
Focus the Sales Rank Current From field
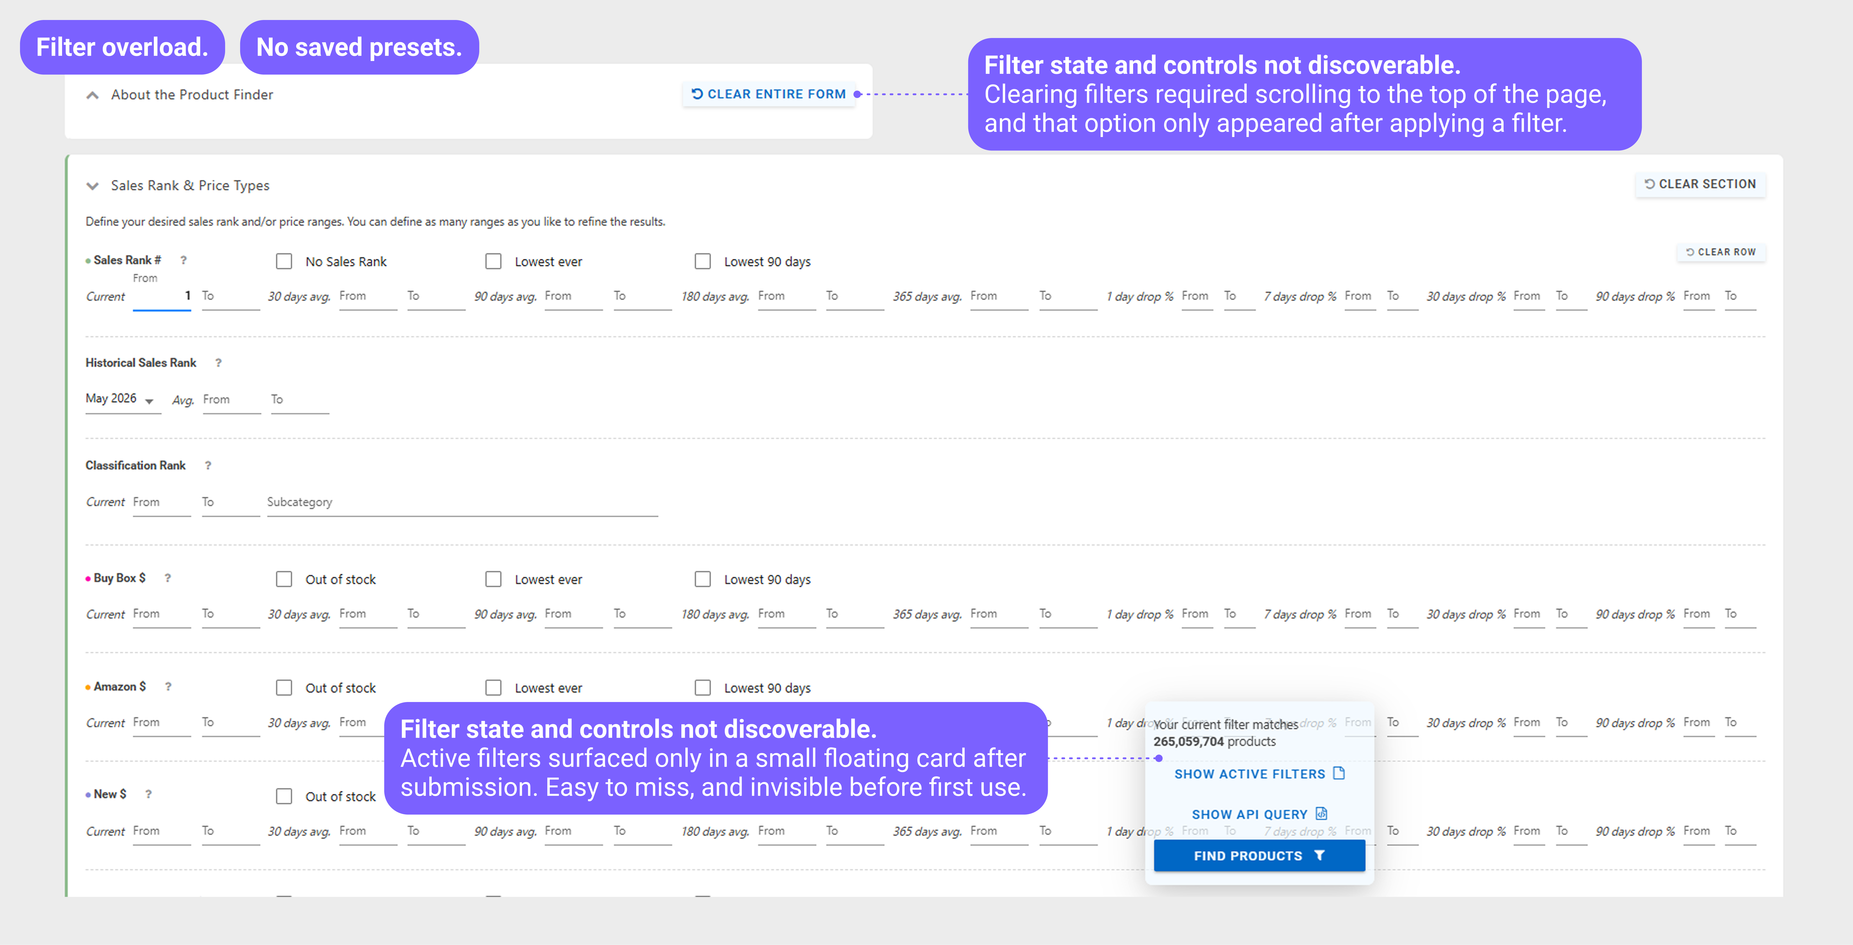(162, 296)
